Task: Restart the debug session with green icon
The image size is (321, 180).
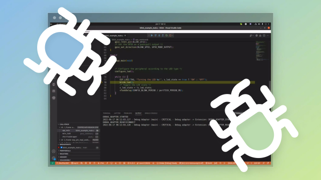Action: pos(167,35)
